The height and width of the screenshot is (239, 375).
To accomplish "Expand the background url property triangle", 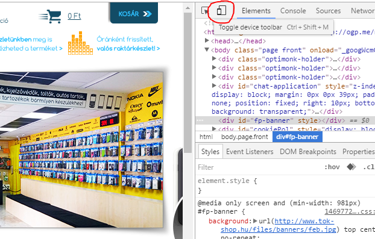I will click(255, 221).
